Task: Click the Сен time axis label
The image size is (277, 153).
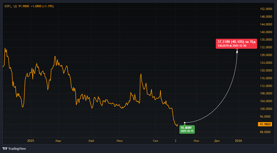Action: click(x=155, y=141)
